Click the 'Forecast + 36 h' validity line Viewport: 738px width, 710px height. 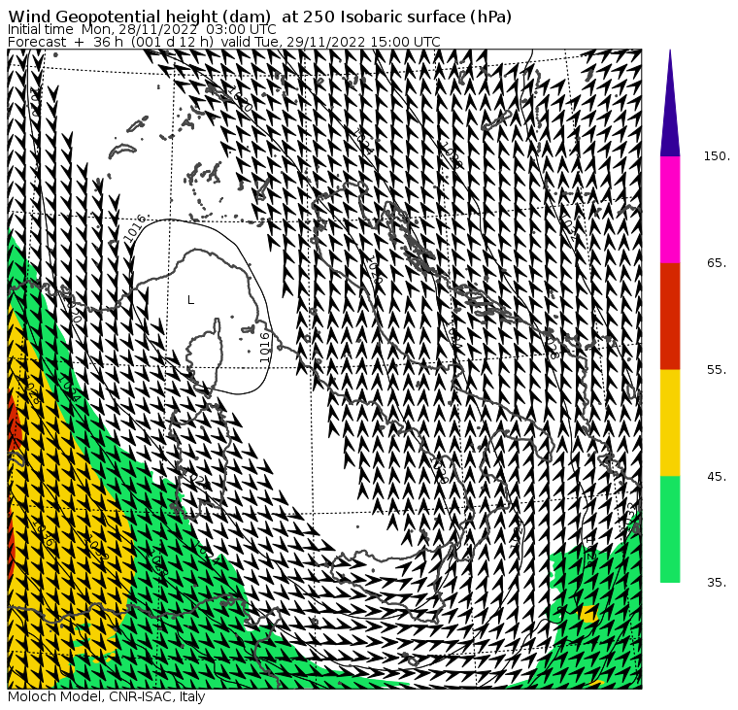(223, 42)
